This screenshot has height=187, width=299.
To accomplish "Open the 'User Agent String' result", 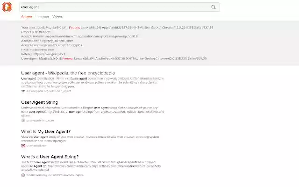I will pyautogui.click(x=39, y=102).
